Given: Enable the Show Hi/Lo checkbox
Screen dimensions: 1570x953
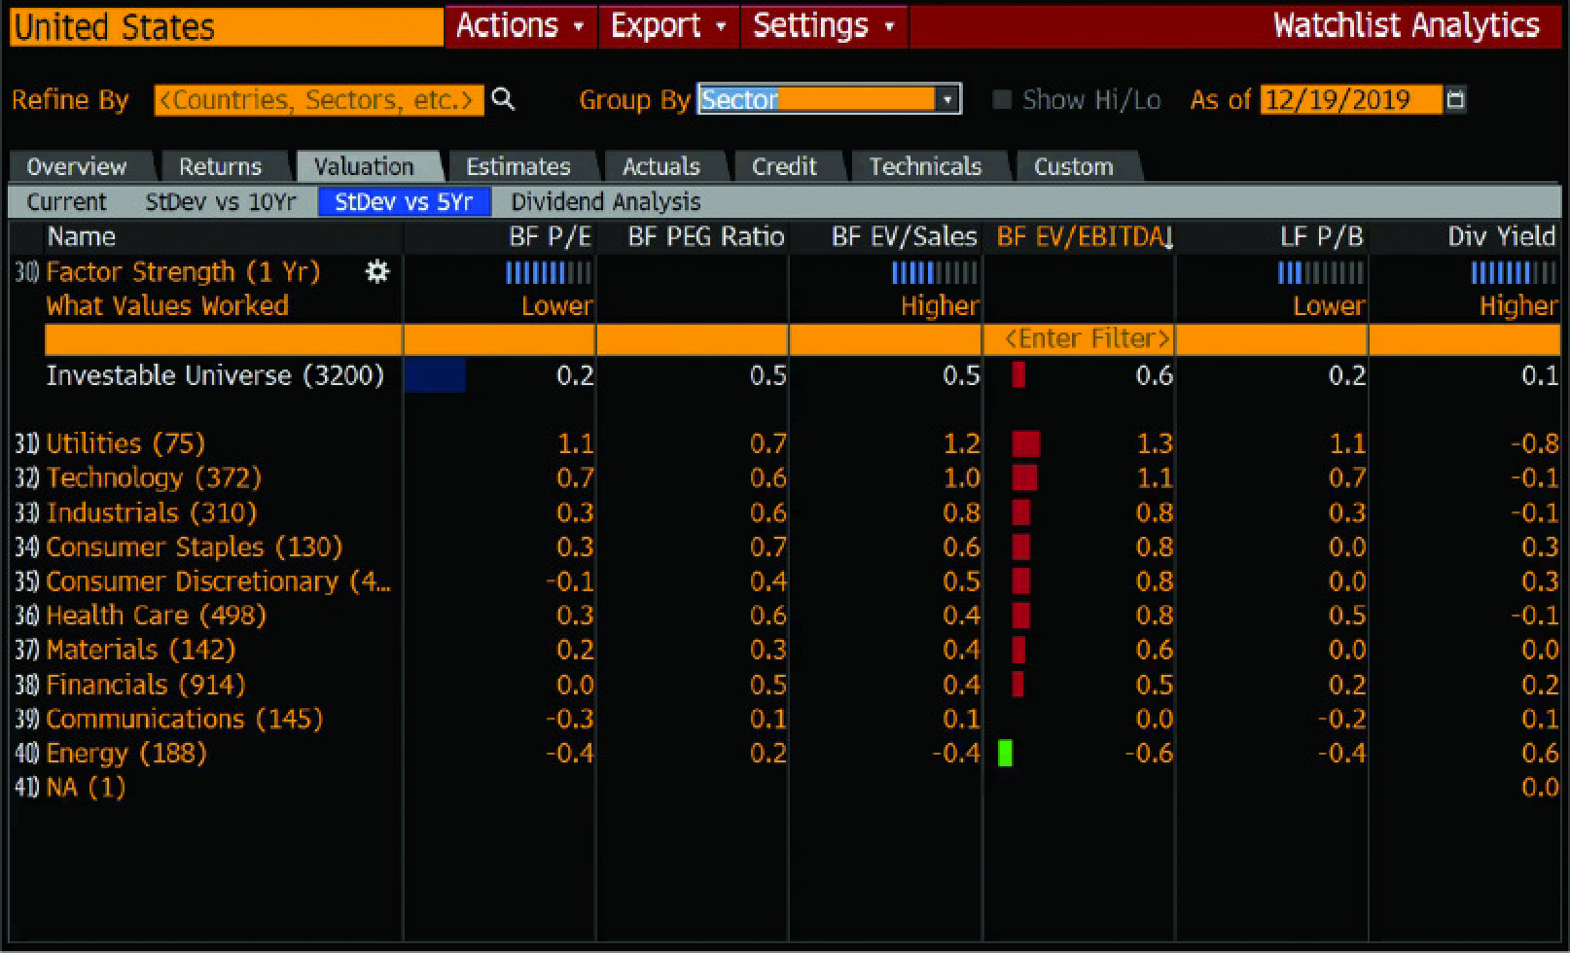Looking at the screenshot, I should [1002, 98].
